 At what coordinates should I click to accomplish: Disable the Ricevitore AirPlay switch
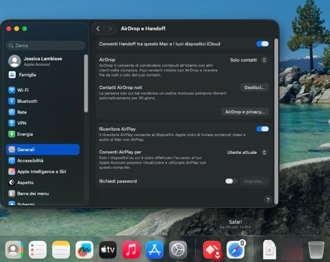[262, 129]
